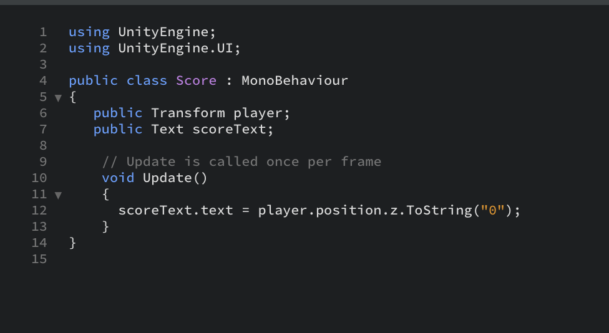Viewport: 609px width, 333px height.
Task: Click line number 15 in gutter
Action: click(x=39, y=259)
